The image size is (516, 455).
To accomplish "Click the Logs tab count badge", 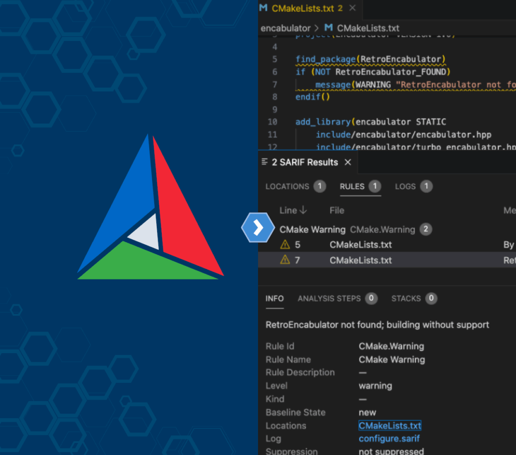I will 428,186.
